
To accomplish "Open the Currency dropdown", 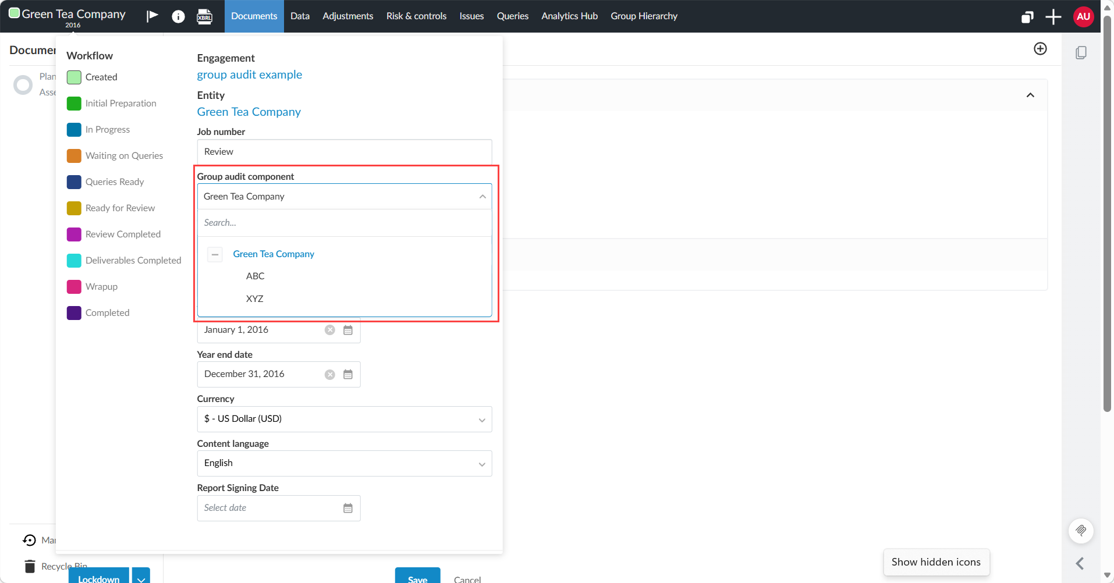I will click(345, 419).
